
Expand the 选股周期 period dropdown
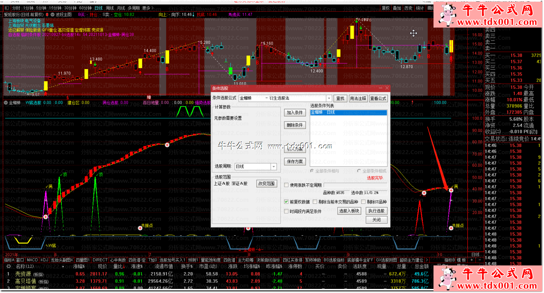point(274,166)
